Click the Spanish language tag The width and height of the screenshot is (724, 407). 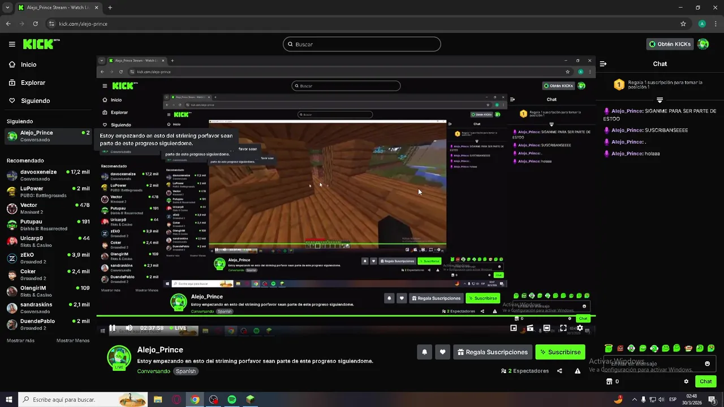click(186, 371)
